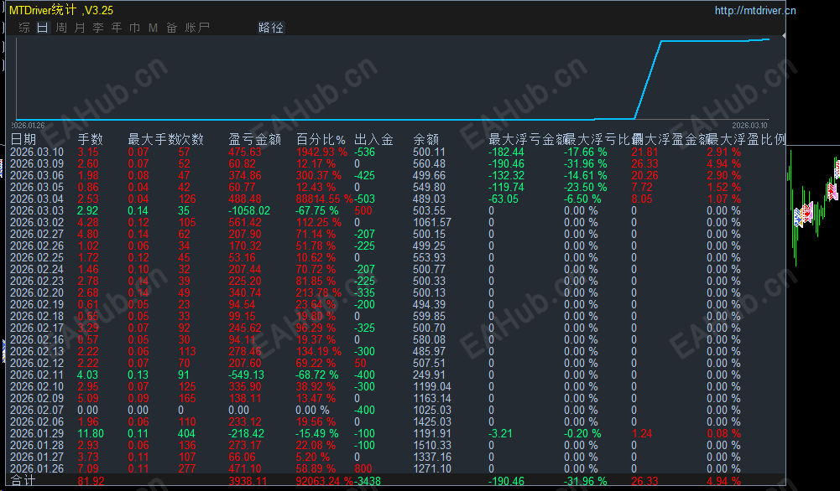Select the 日 daily statistics tab
840x491 pixels.
coord(42,28)
